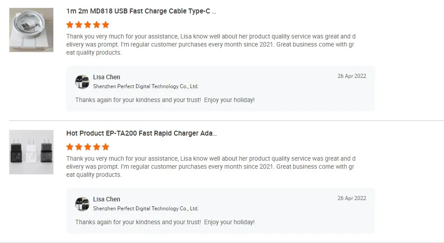Click the "Thanks again" reply under the charger review

[165, 222]
